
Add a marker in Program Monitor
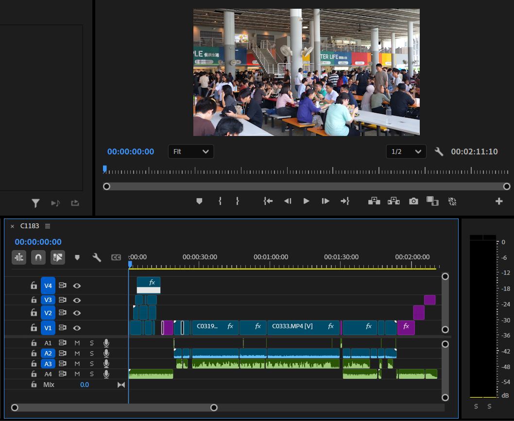coord(199,201)
